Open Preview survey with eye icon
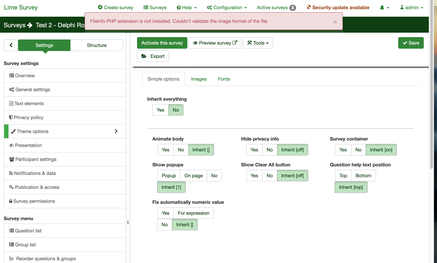 [215, 43]
